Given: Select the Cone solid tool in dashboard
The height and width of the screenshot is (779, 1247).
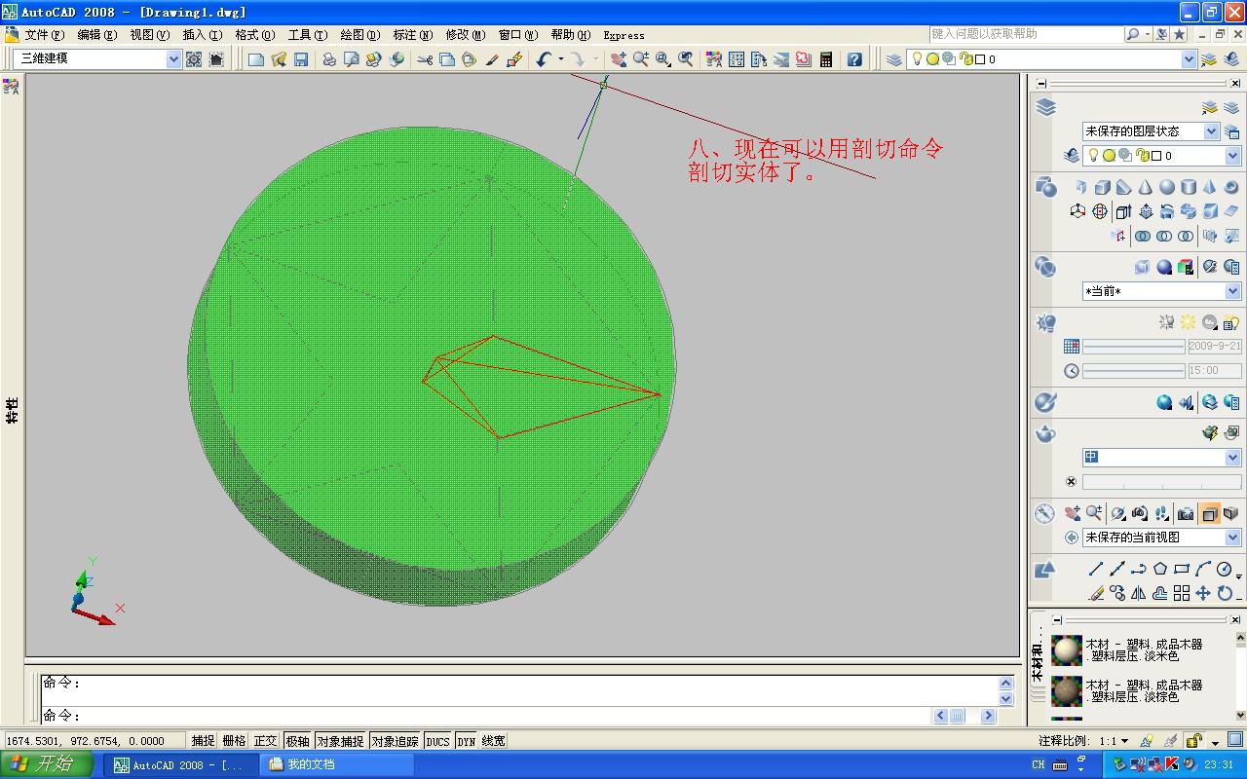Looking at the screenshot, I should pos(1145,187).
